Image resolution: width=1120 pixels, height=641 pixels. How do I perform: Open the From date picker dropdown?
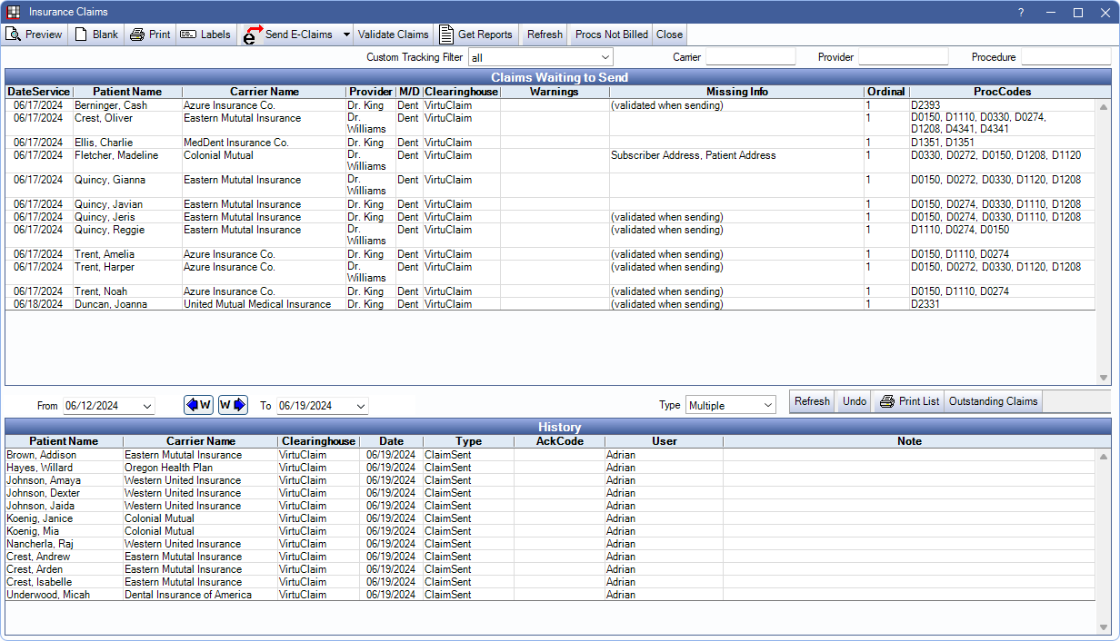point(148,406)
